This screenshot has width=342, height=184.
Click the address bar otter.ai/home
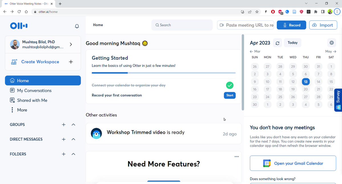click(x=48, y=12)
